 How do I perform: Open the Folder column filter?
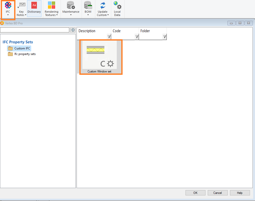tap(165, 37)
